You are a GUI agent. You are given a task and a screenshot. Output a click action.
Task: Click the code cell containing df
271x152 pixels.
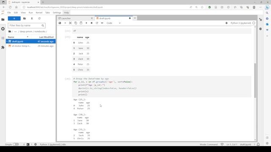[x=162, y=31]
